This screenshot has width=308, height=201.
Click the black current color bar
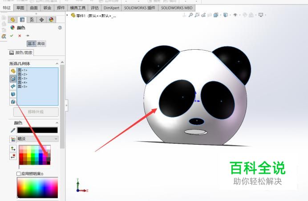[37, 130]
